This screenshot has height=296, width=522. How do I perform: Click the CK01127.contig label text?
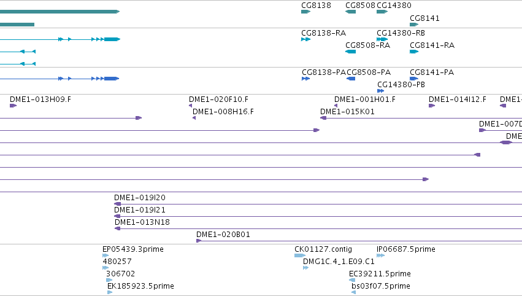pos(323,249)
